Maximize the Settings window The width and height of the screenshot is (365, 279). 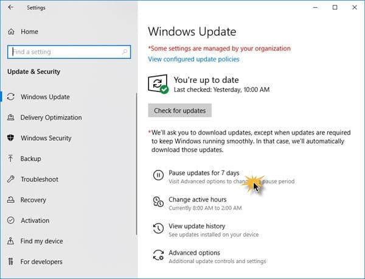click(x=335, y=7)
